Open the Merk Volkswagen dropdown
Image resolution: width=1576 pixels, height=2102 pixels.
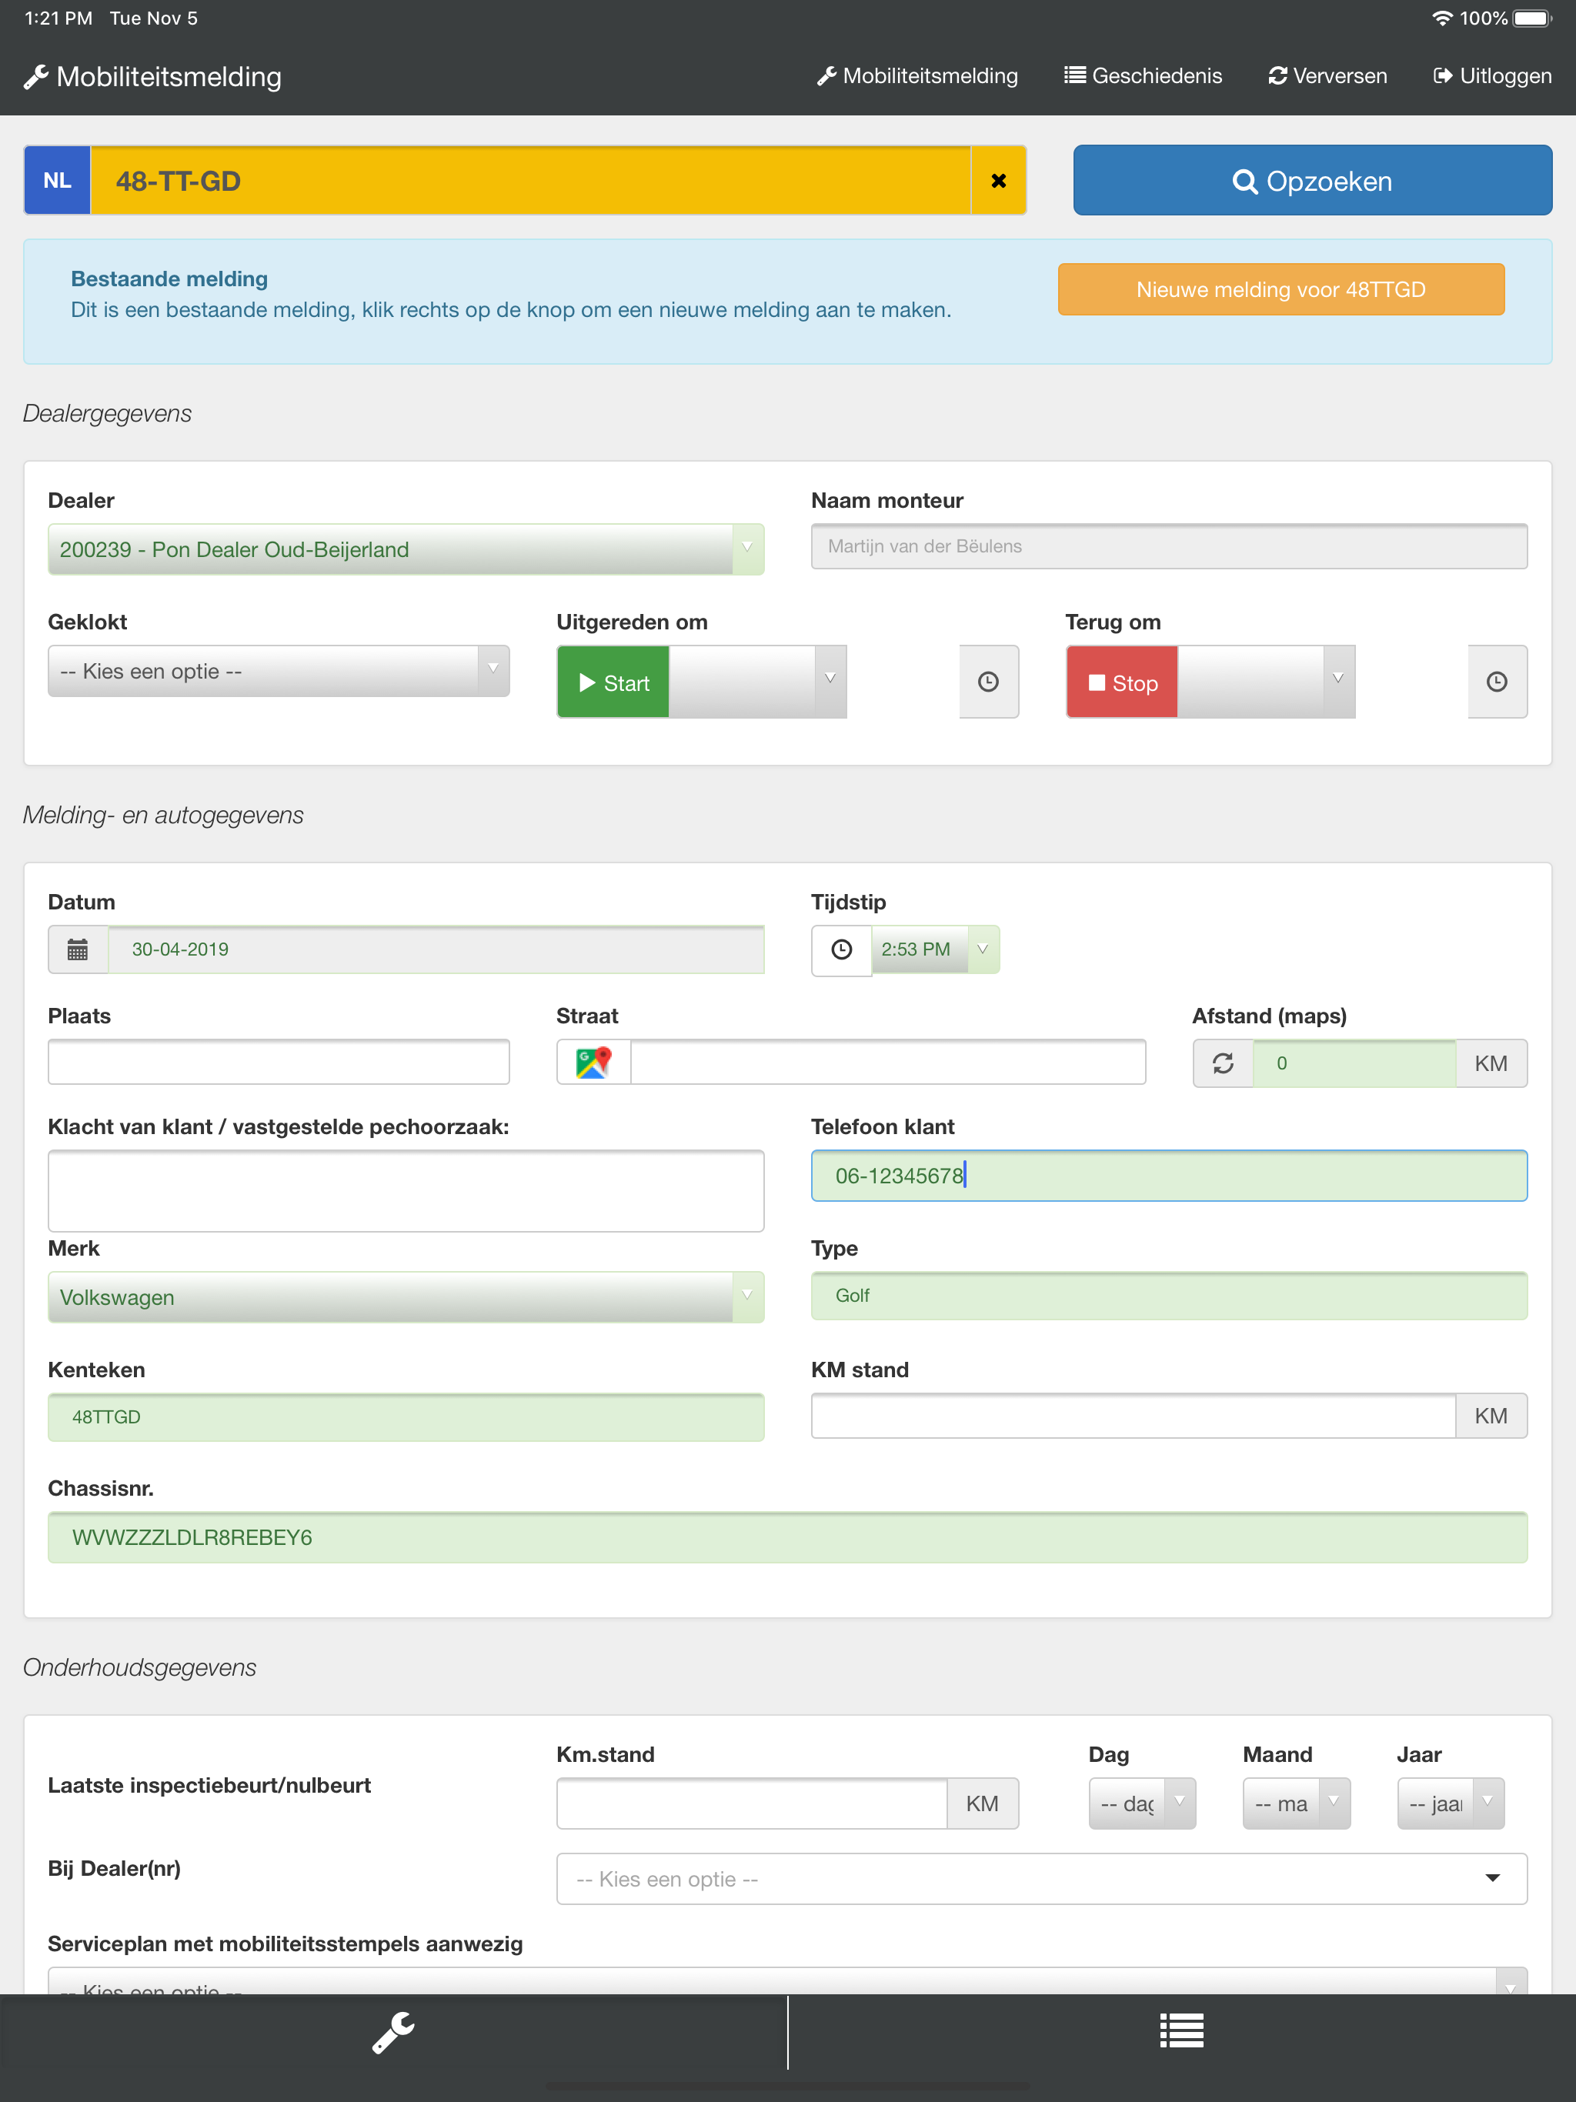point(406,1297)
